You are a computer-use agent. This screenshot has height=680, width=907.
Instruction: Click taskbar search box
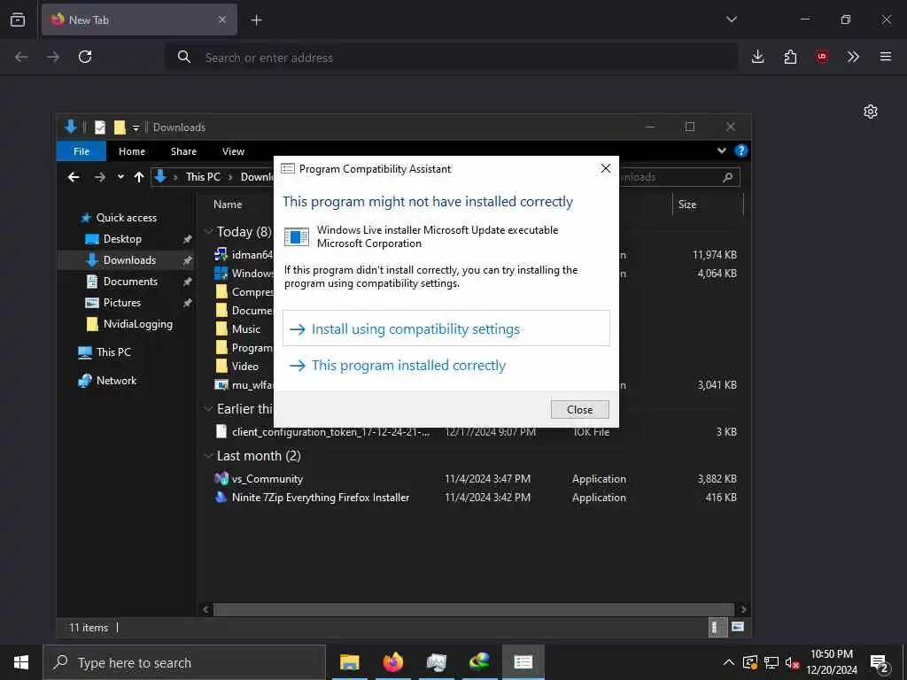[x=184, y=662]
